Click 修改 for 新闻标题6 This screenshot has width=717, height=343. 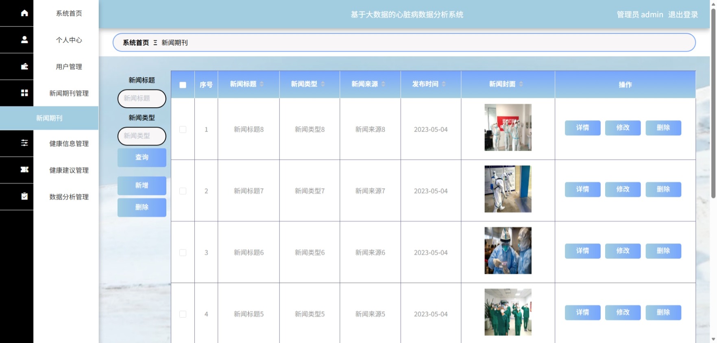[x=623, y=251]
